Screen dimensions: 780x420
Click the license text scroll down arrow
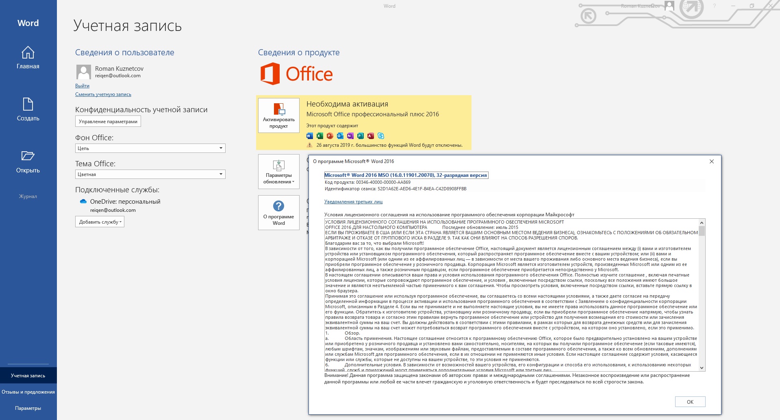click(x=702, y=368)
